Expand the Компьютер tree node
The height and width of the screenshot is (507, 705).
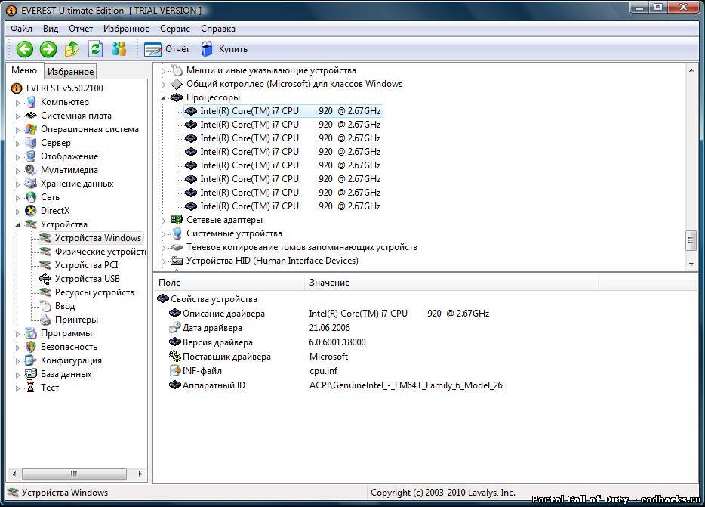click(x=18, y=103)
